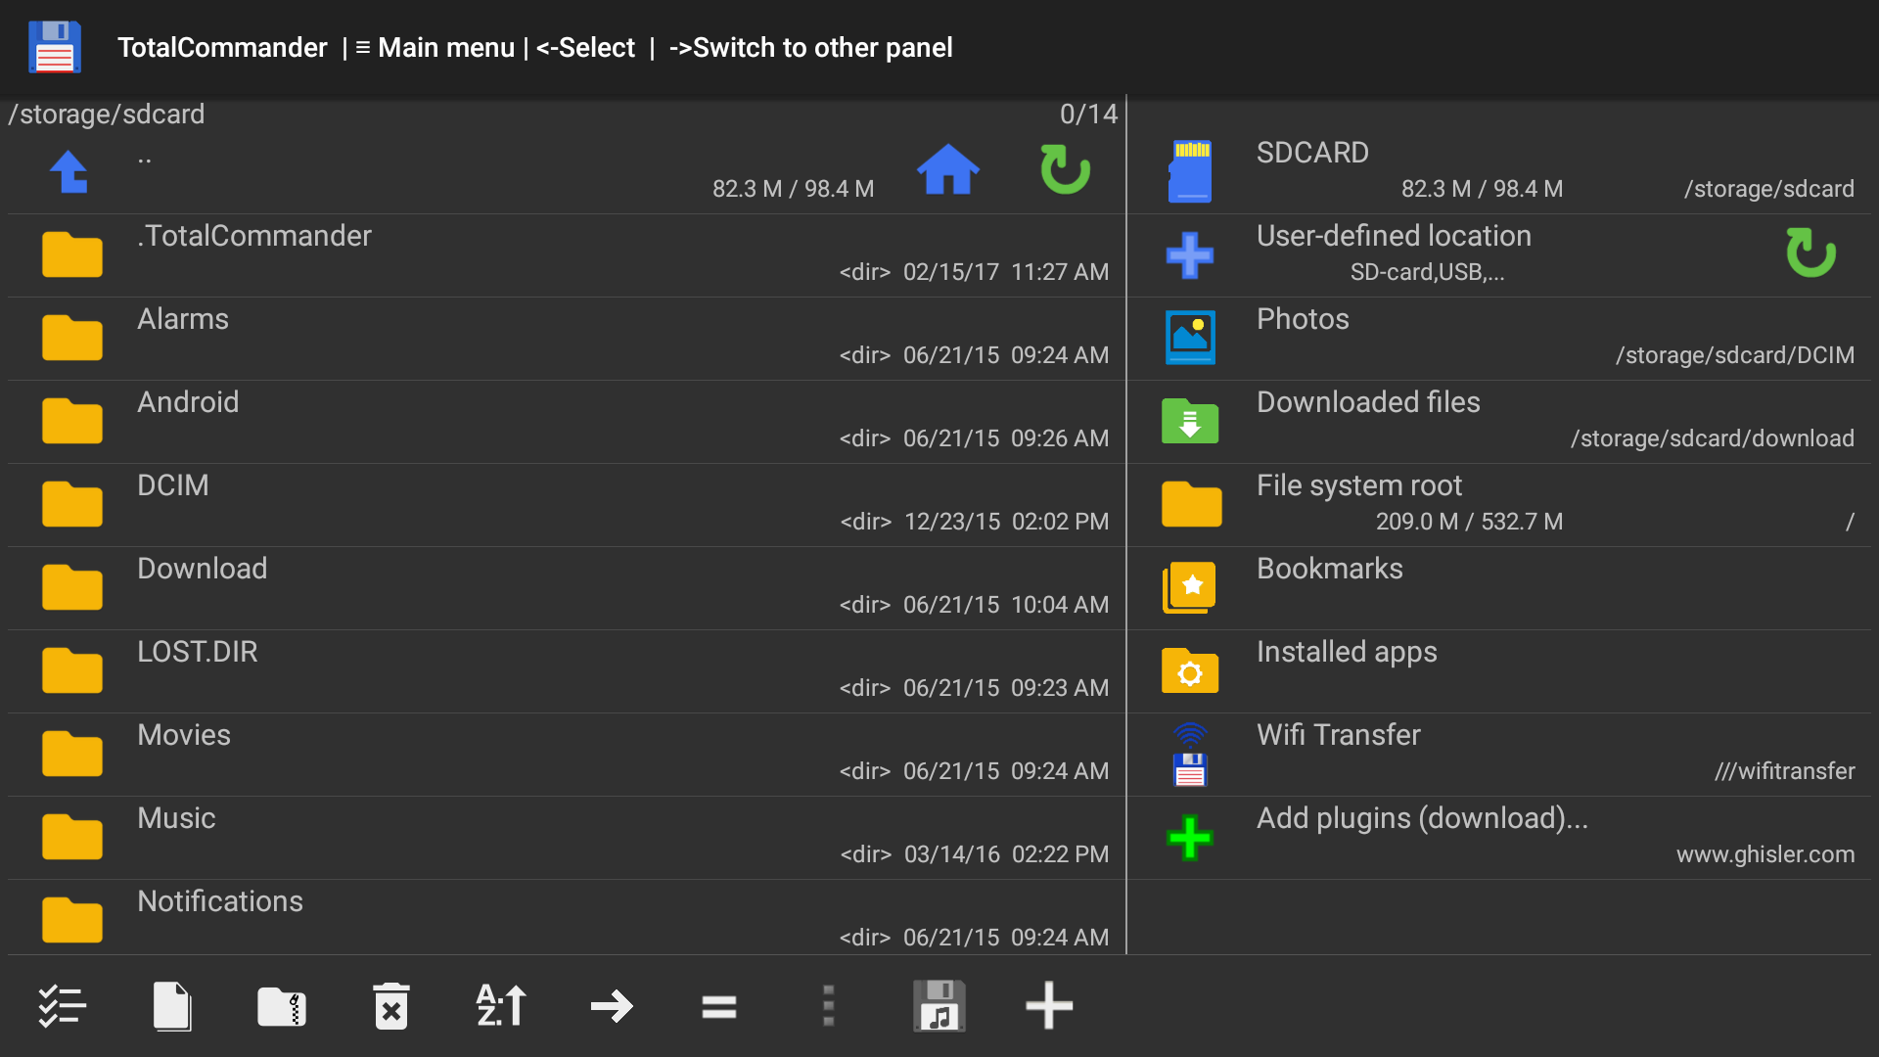This screenshot has width=1879, height=1057.
Task: Click the media player floppy icon
Action: 939,1006
